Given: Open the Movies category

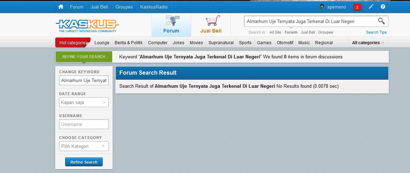Looking at the screenshot, I should (x=197, y=42).
